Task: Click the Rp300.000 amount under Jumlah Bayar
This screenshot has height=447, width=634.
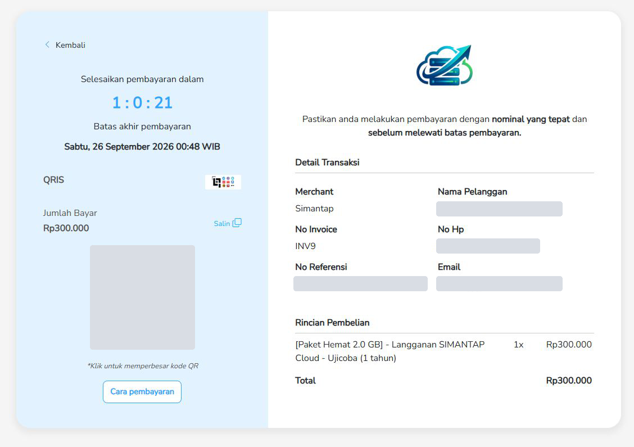Action: 66,228
